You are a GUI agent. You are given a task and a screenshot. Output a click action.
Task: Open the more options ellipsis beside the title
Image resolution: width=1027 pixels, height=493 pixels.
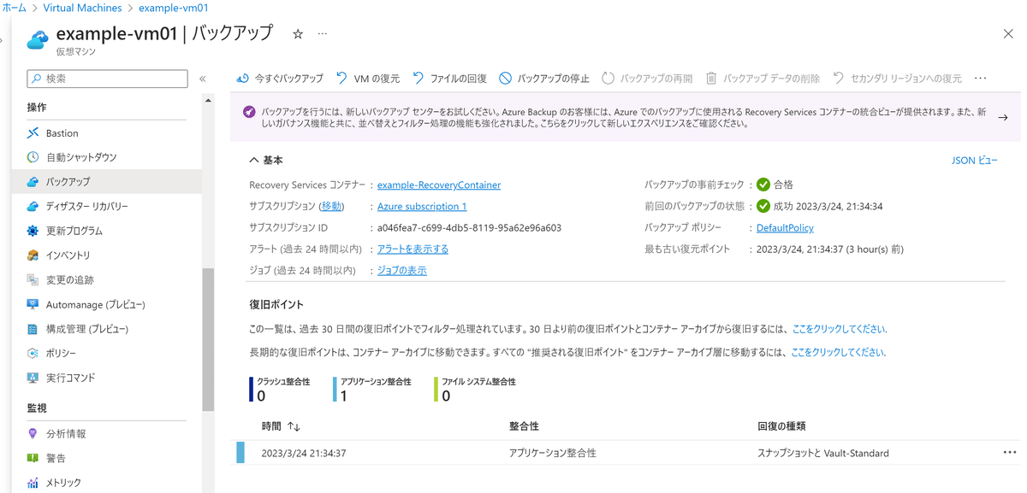click(323, 34)
